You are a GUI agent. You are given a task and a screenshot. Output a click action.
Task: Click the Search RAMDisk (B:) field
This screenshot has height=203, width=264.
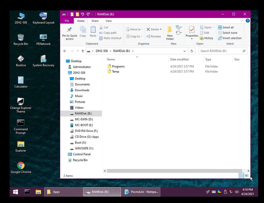coord(223,51)
